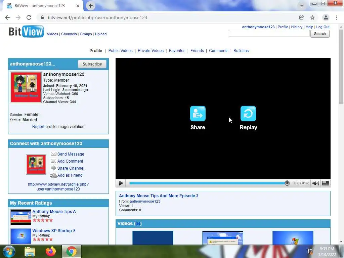Click the BitView logo
This screenshot has height=258, width=344.
(x=26, y=32)
